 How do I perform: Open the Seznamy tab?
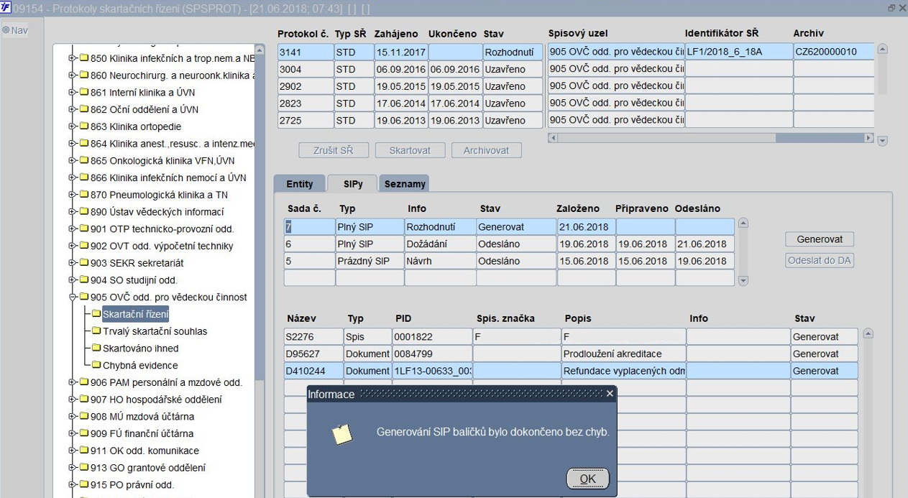click(x=405, y=184)
